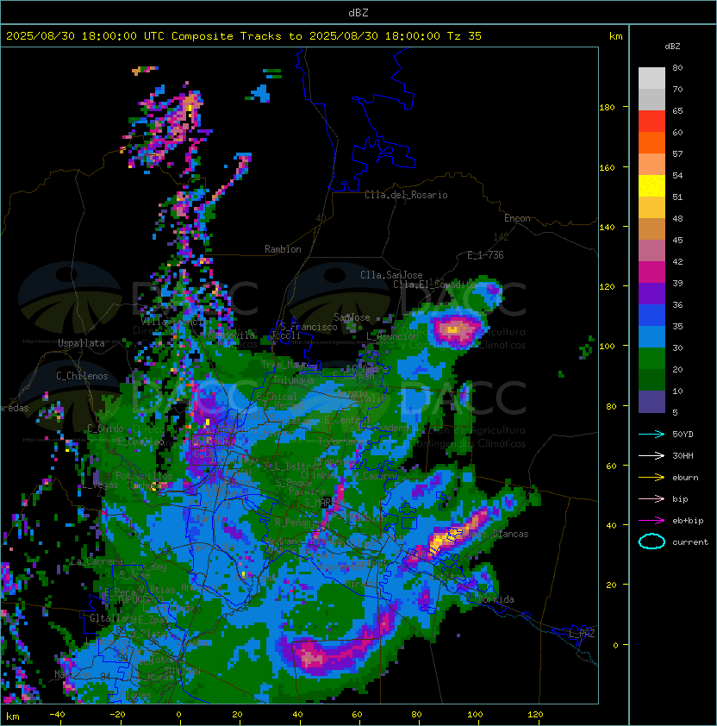Click the 5 dBZ legend value
Image resolution: width=717 pixels, height=726 pixels.
point(675,412)
